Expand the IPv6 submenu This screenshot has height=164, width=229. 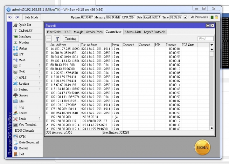[x=39, y=71]
